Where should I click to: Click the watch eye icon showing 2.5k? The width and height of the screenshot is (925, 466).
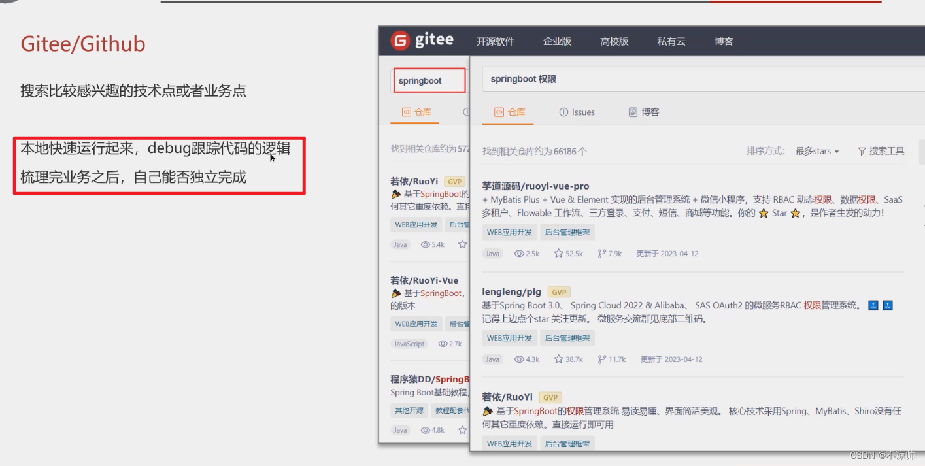pyautogui.click(x=520, y=254)
